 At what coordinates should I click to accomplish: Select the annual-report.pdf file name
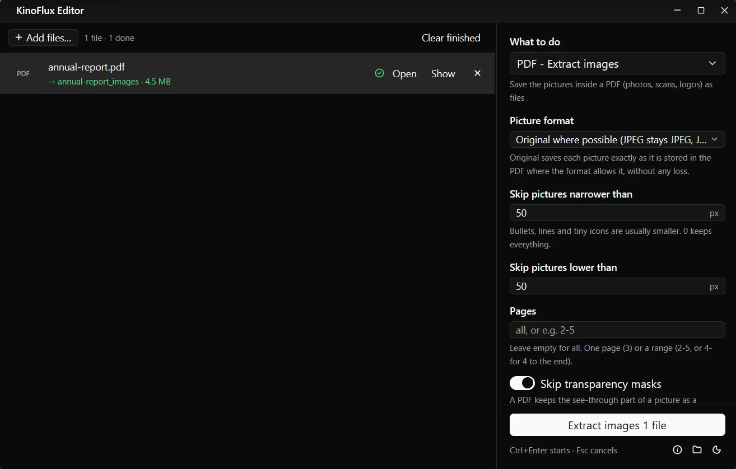86,67
